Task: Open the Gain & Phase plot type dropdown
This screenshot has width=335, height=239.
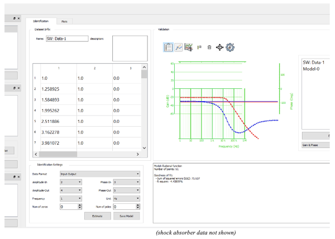Action: 316,145
